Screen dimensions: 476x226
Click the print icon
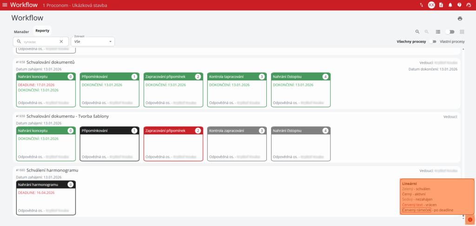460,19
